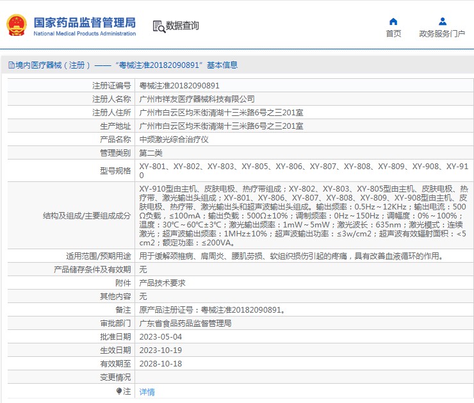Select approval date 2023-05-04
This screenshot has height=403, width=474.
tap(161, 337)
